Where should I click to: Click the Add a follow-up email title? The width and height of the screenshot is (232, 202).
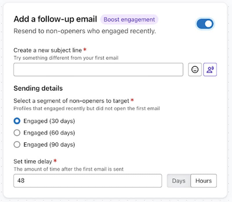coord(55,19)
